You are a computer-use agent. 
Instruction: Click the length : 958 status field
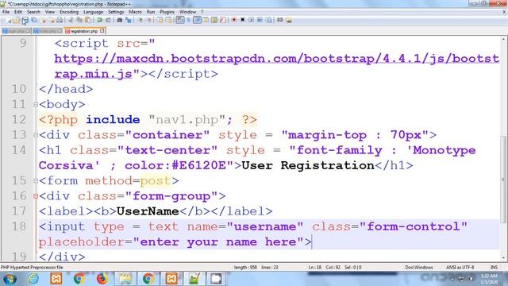click(x=245, y=268)
